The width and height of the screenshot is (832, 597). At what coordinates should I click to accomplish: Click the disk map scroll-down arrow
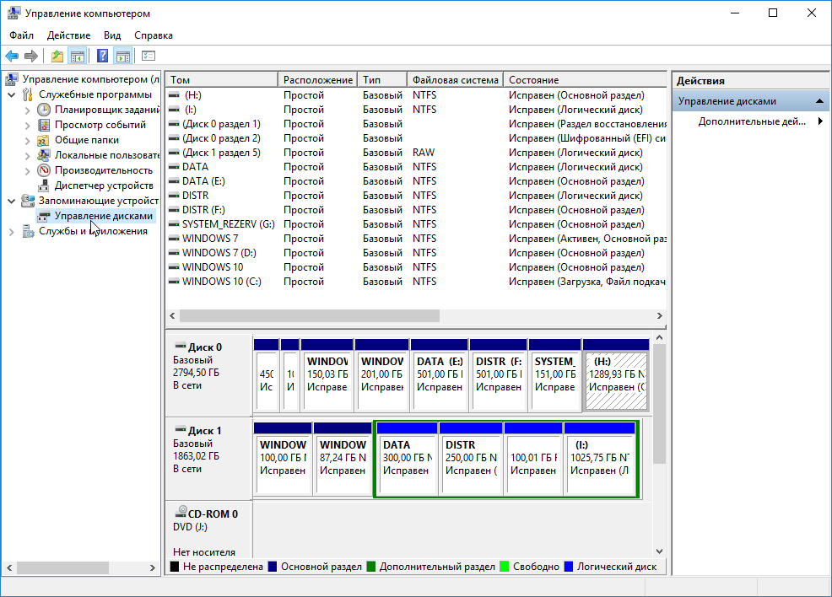(659, 551)
